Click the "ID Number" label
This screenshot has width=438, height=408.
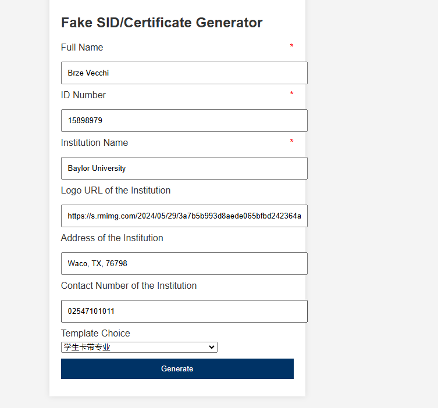[83, 95]
